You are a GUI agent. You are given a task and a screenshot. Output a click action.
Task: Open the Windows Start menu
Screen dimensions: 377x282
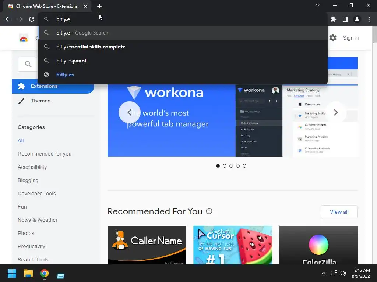12,273
